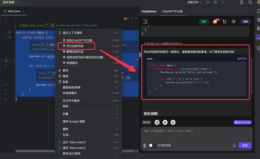Image resolution: width=260 pixels, height=159 pixels.
Task: Open shield icon in right tool strip
Action: click(258, 48)
